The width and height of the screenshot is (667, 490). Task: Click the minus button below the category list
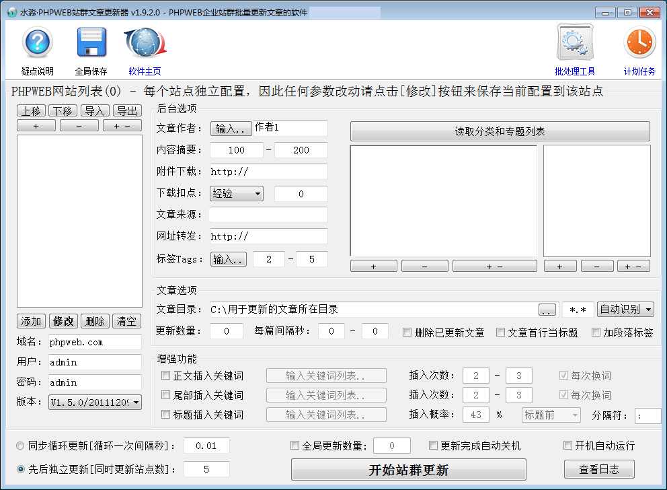(424, 266)
